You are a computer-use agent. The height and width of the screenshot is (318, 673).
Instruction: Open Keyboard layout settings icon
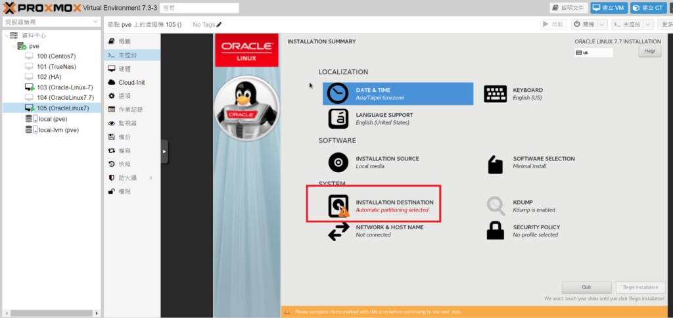click(x=495, y=93)
